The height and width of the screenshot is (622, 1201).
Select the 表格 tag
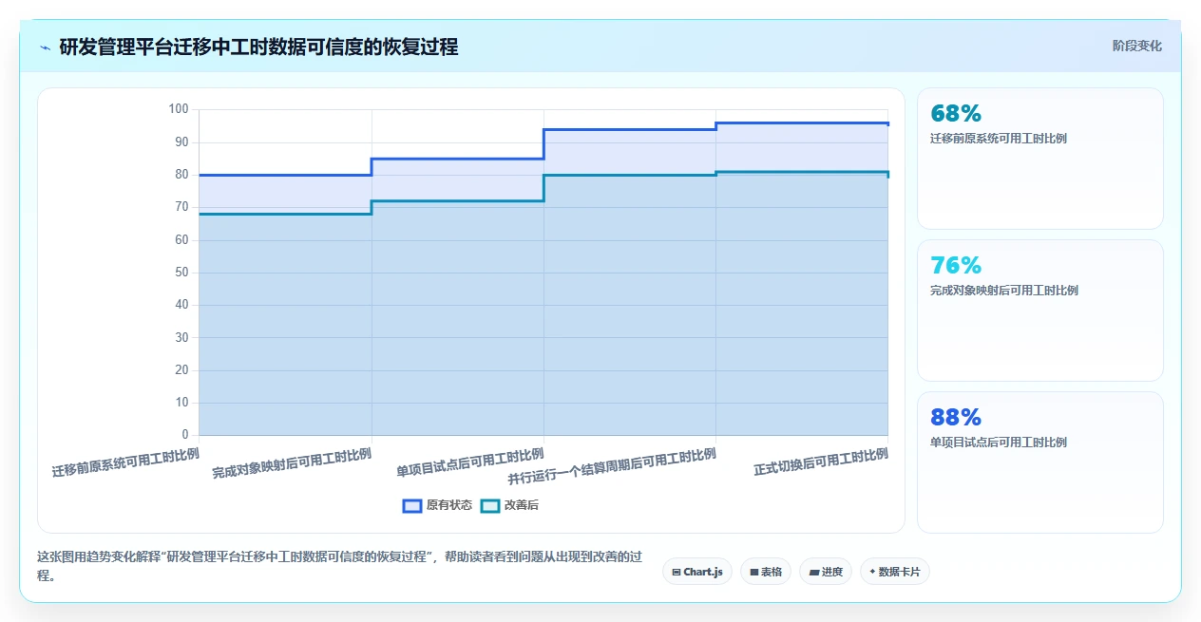coord(765,572)
